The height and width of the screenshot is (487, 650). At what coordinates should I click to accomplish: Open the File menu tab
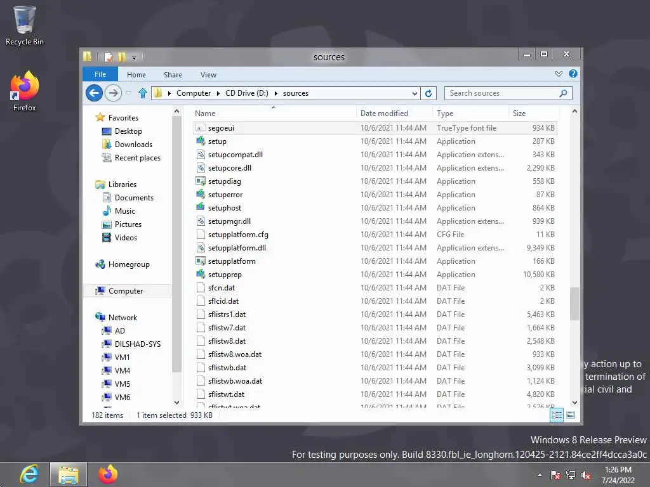click(100, 74)
